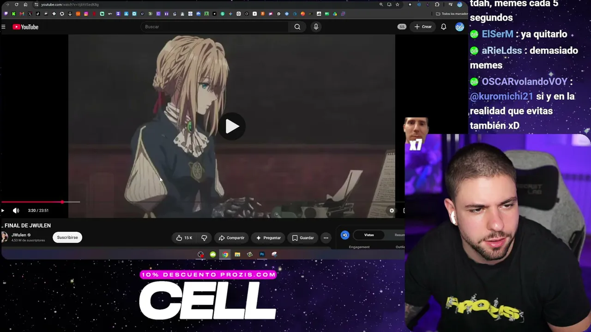Open Google Chrome from the taskbar

[225, 255]
